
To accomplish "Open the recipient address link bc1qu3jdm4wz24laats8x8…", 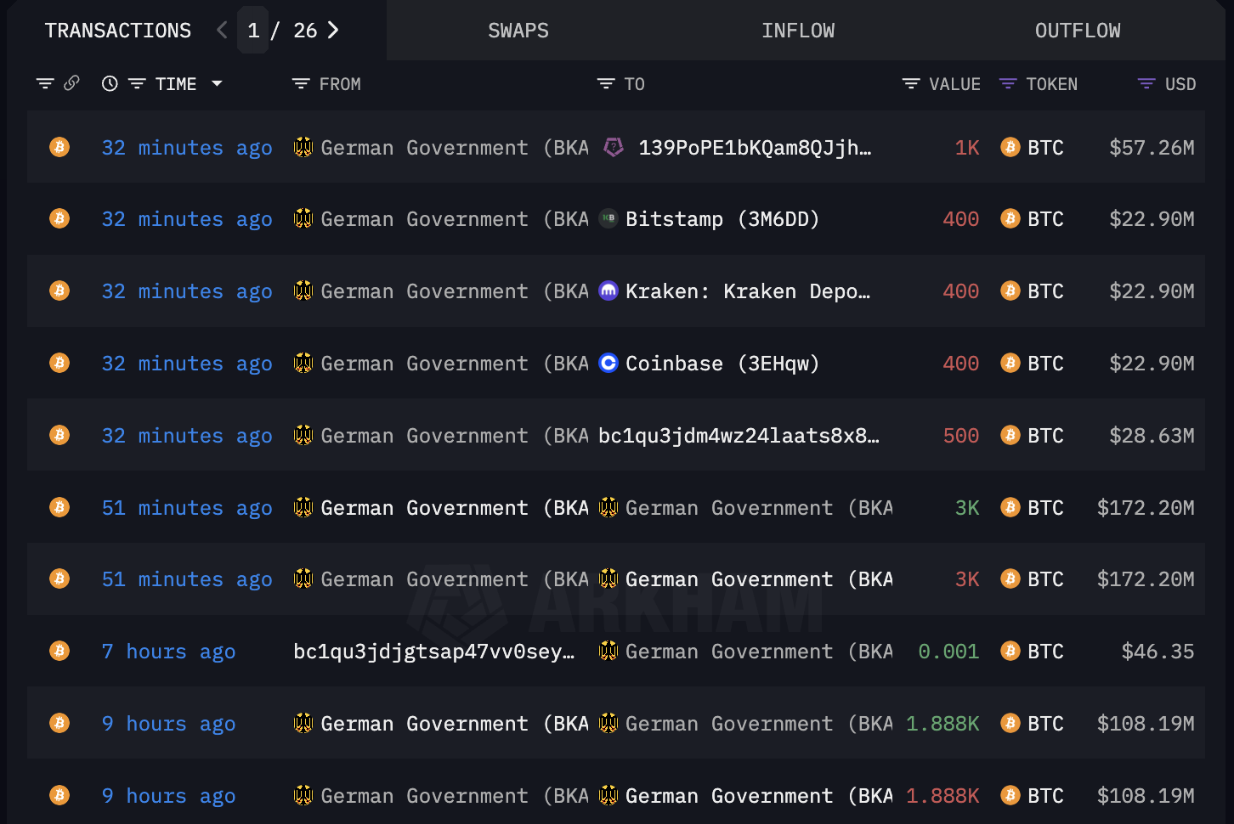I will 739,435.
